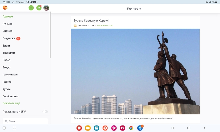Open the Блоги section
The width and height of the screenshot is (220, 132).
6,46
